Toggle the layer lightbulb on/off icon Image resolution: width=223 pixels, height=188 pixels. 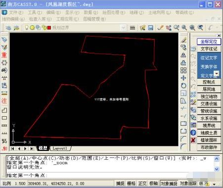coord(27,27)
